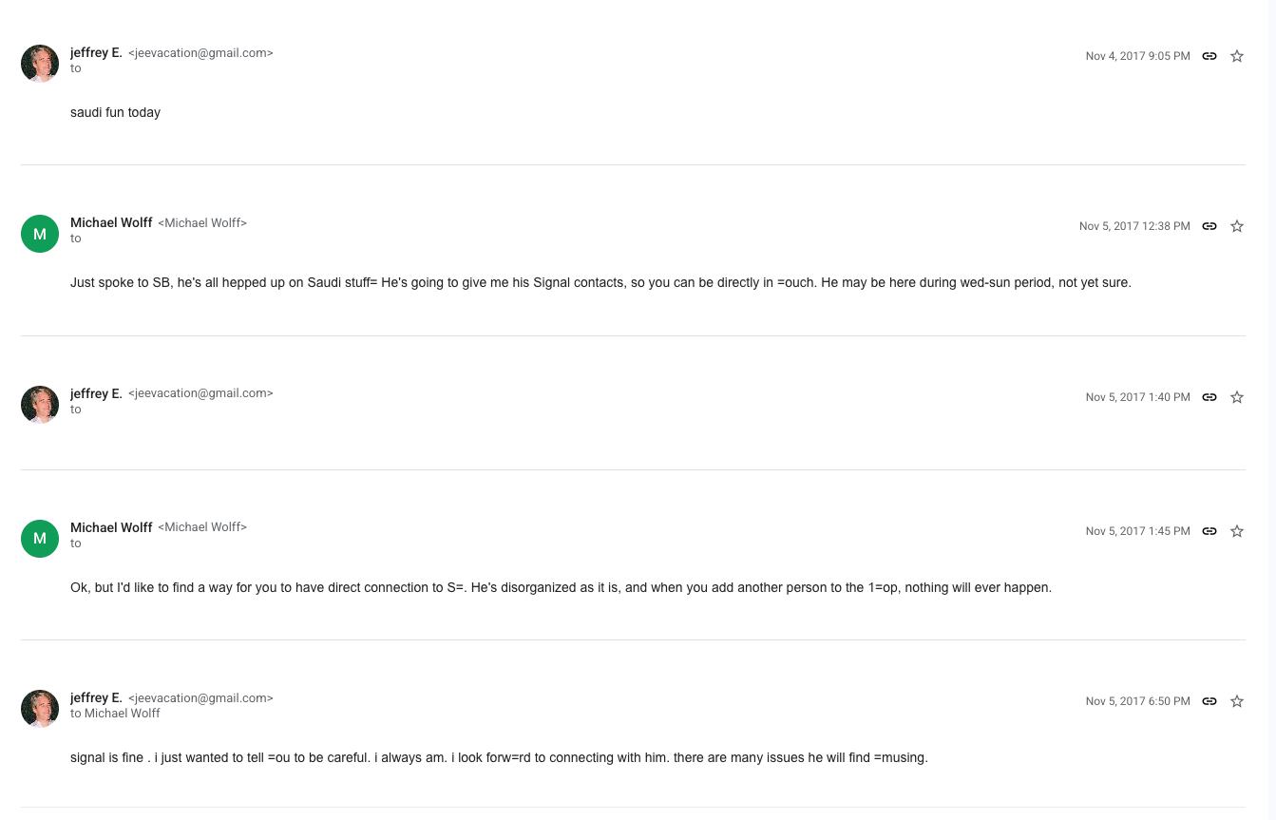Copy link of the 1:45 PM email
This screenshot has height=820, width=1276.
pos(1209,531)
